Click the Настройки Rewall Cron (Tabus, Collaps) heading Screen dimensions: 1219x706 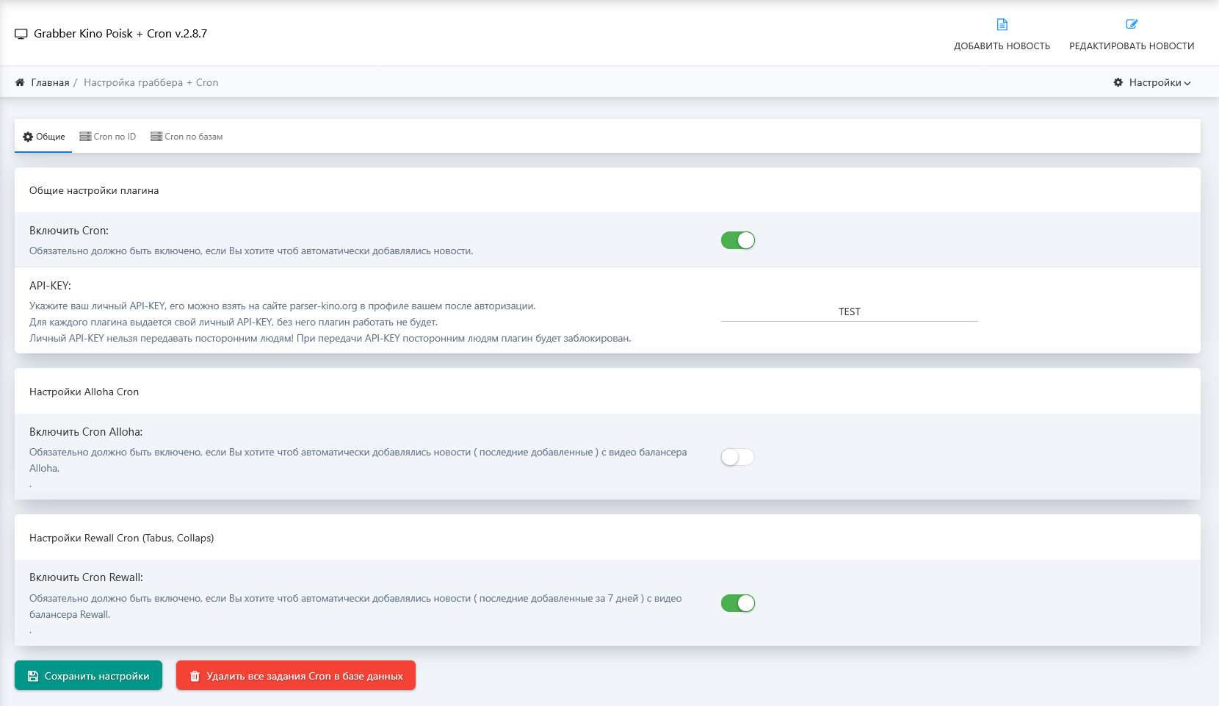122,538
